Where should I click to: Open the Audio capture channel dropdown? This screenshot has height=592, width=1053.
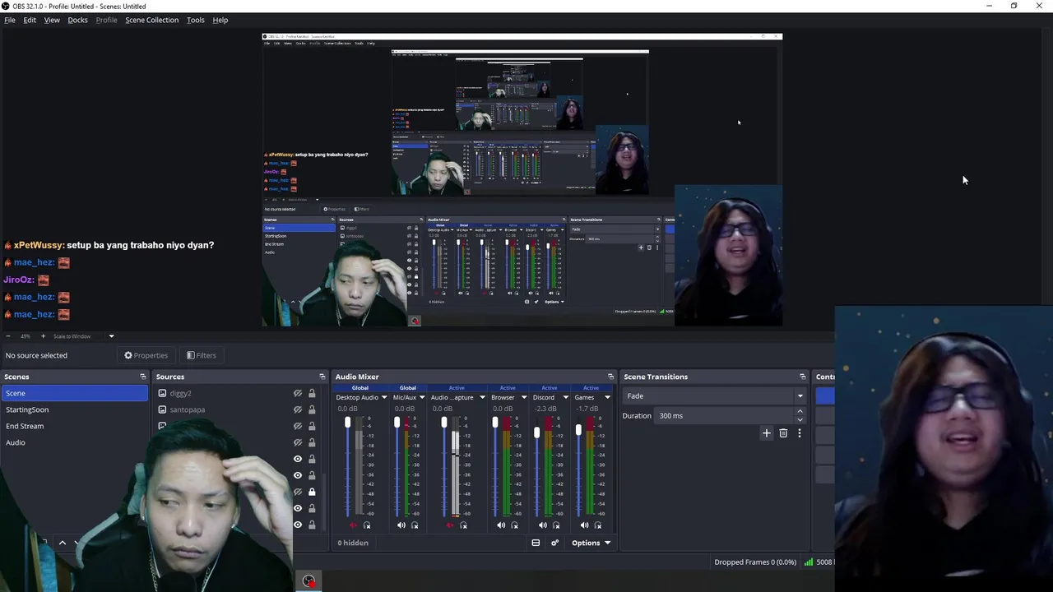tap(482, 397)
